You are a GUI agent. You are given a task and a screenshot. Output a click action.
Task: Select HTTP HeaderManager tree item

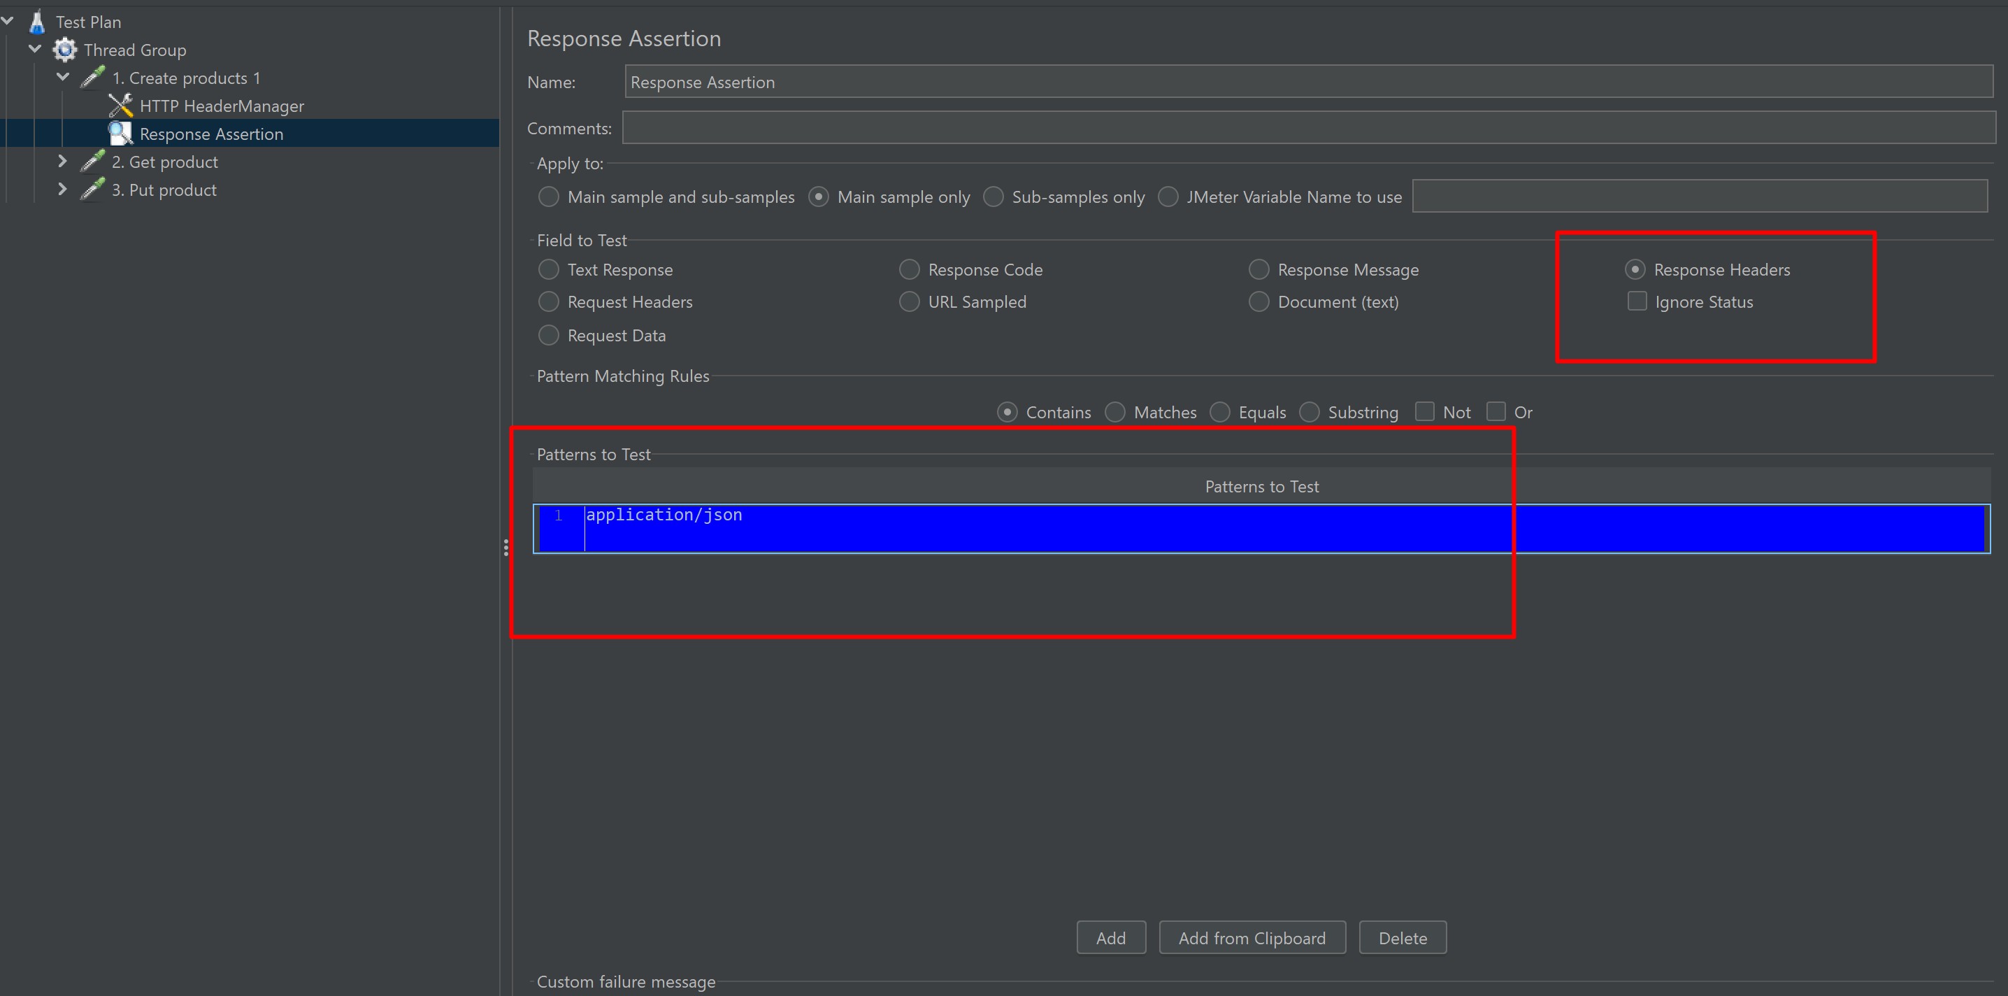coord(222,106)
